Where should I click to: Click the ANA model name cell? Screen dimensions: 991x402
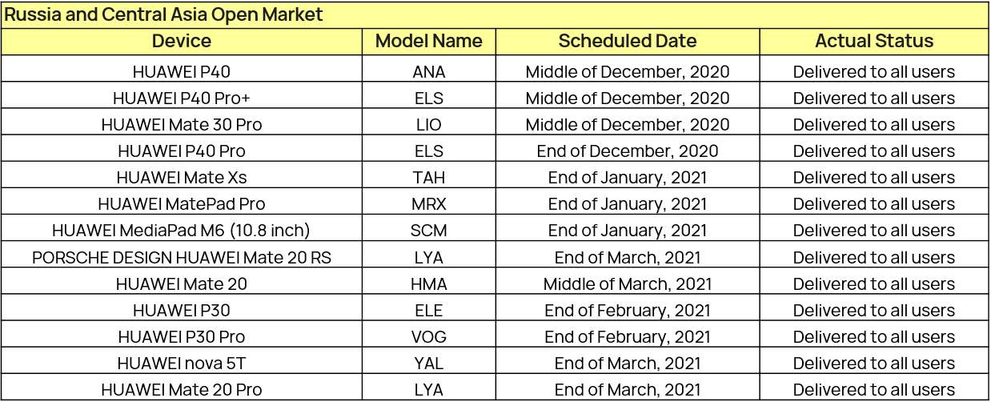point(429,71)
